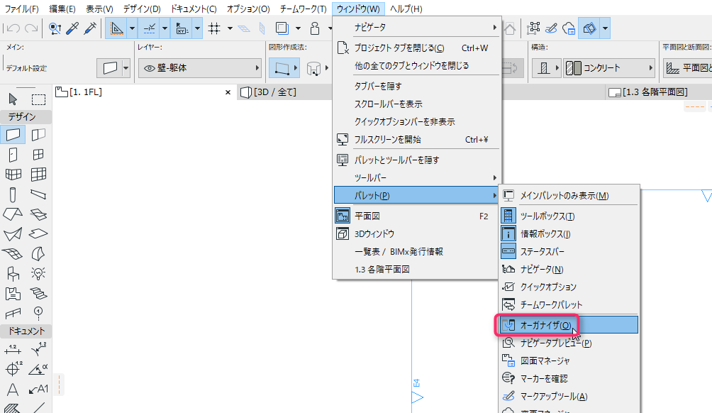This screenshot has height=413, width=712.
Task: Open the 壁-躯体 layer dropdown
Action: (200, 68)
